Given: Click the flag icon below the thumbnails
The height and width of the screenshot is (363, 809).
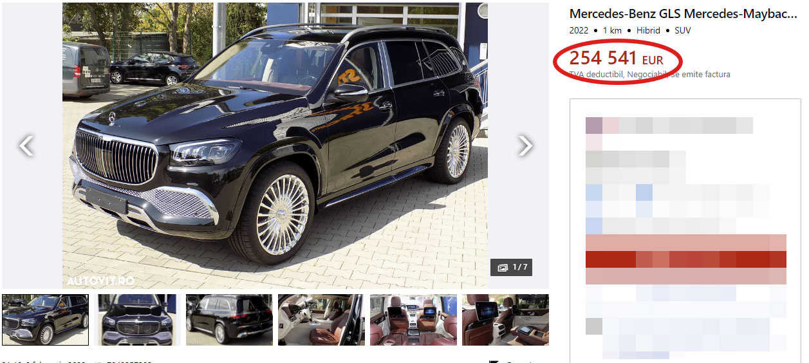Looking at the screenshot, I should (494, 361).
